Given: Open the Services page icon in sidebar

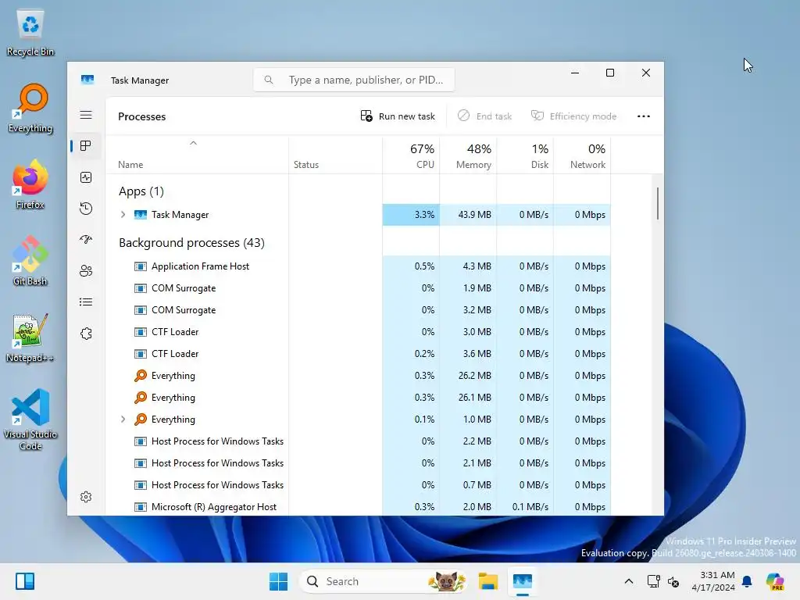Looking at the screenshot, I should pyautogui.click(x=86, y=334).
